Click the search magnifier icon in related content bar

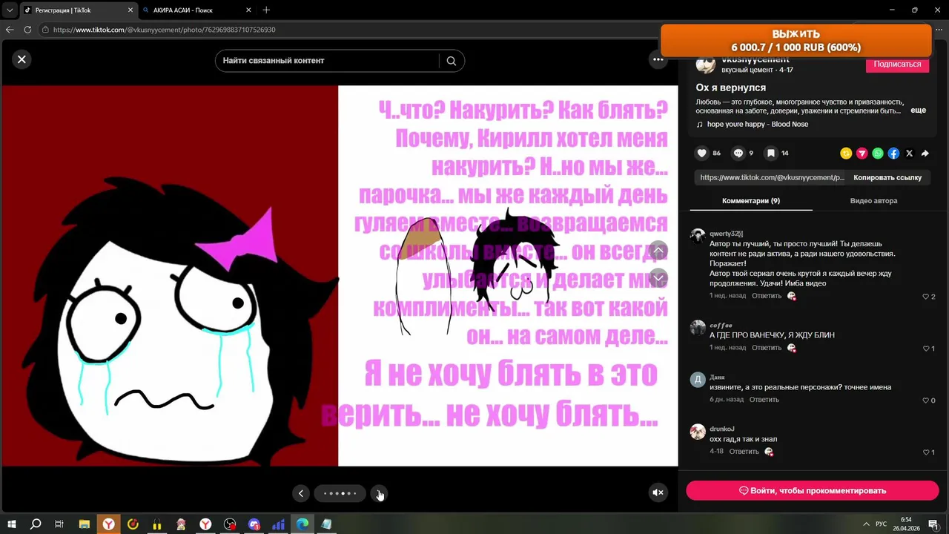(451, 61)
